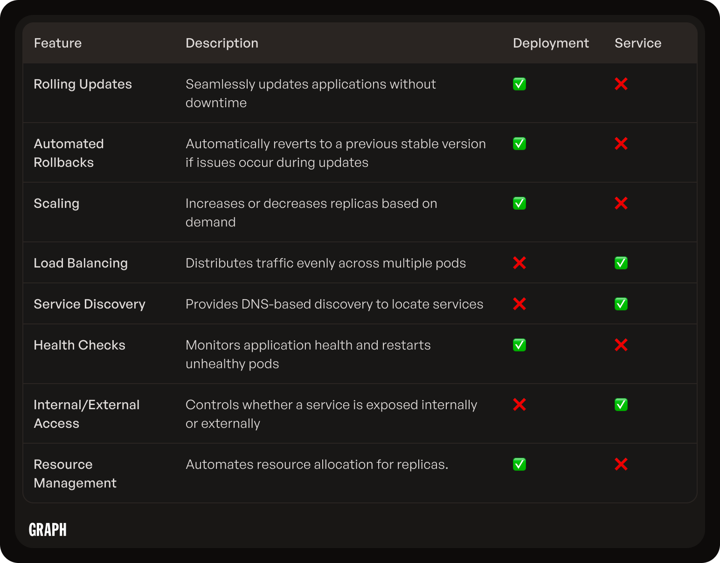Viewport: 720px width, 563px height.
Task: Select the Deployment checkmark in Automated Rollbacks row
Action: (519, 144)
